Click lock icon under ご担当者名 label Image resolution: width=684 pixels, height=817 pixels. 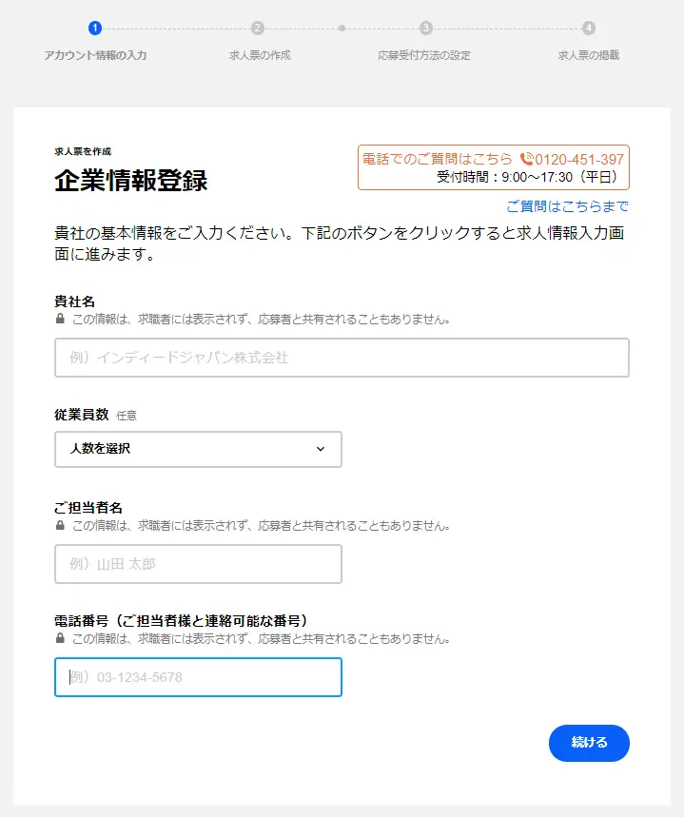60,525
